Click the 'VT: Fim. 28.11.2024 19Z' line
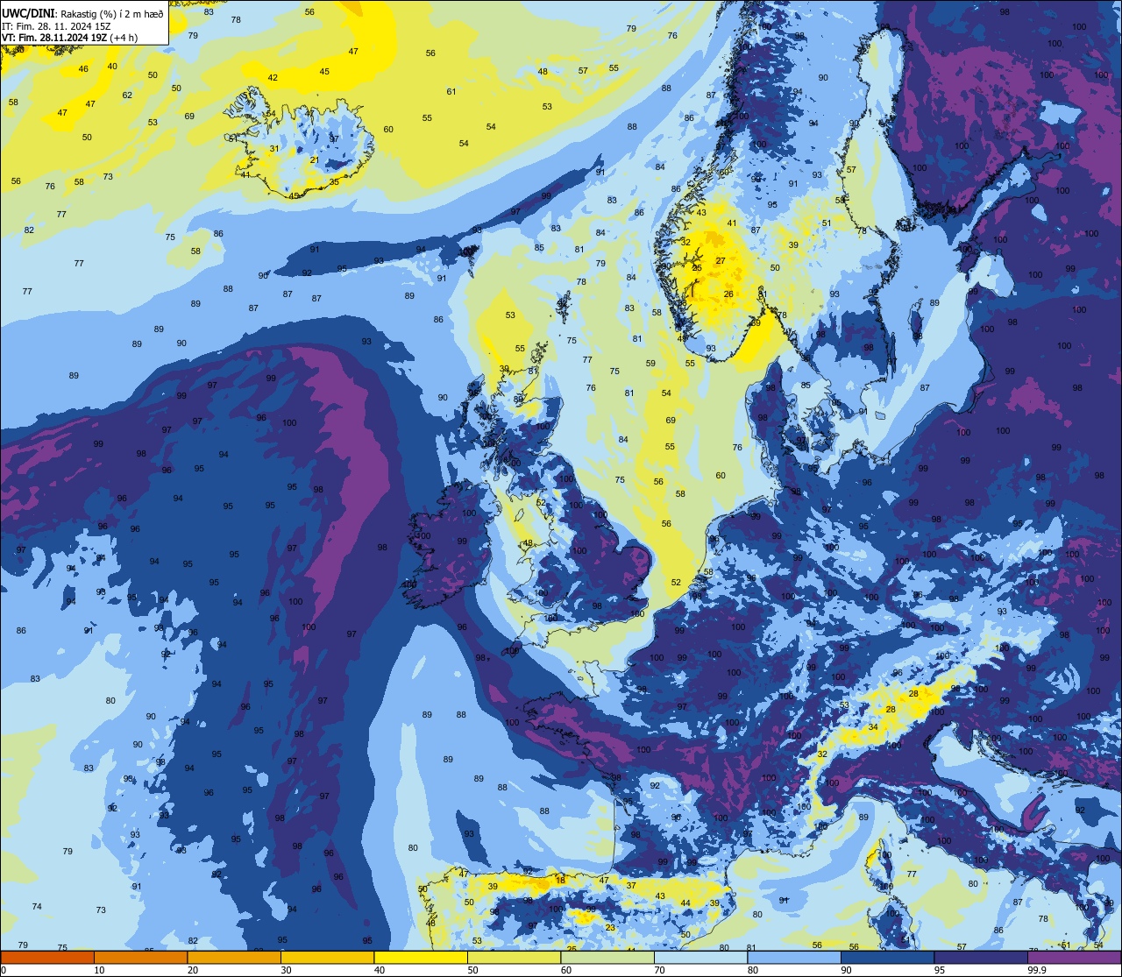This screenshot has width=1122, height=977. point(56,38)
